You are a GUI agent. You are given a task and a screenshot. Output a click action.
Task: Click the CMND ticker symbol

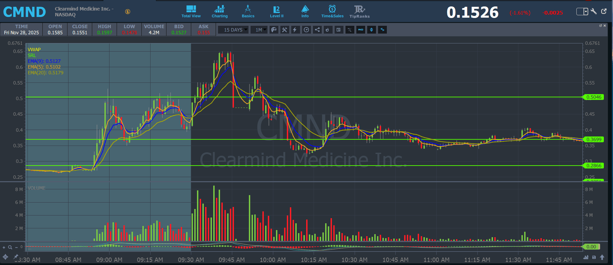pyautogui.click(x=24, y=12)
